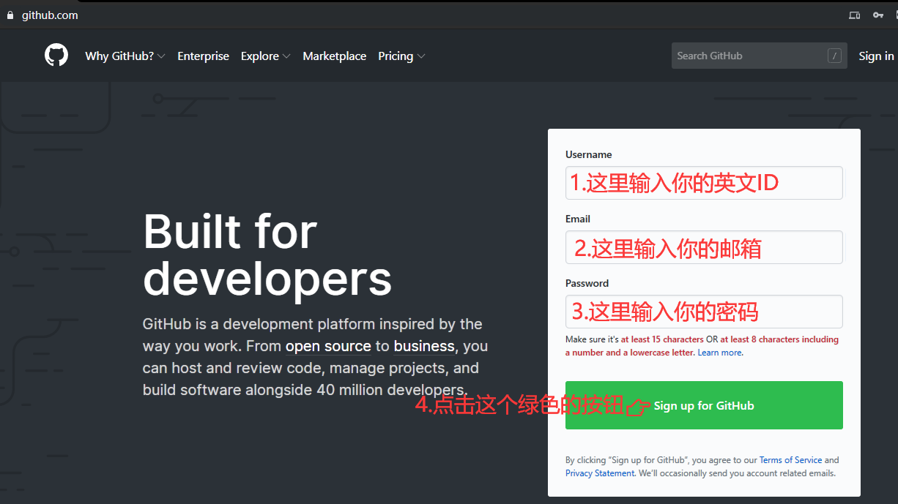Expand the Pricing dropdown menu
Screen dimensions: 898x504
point(401,56)
